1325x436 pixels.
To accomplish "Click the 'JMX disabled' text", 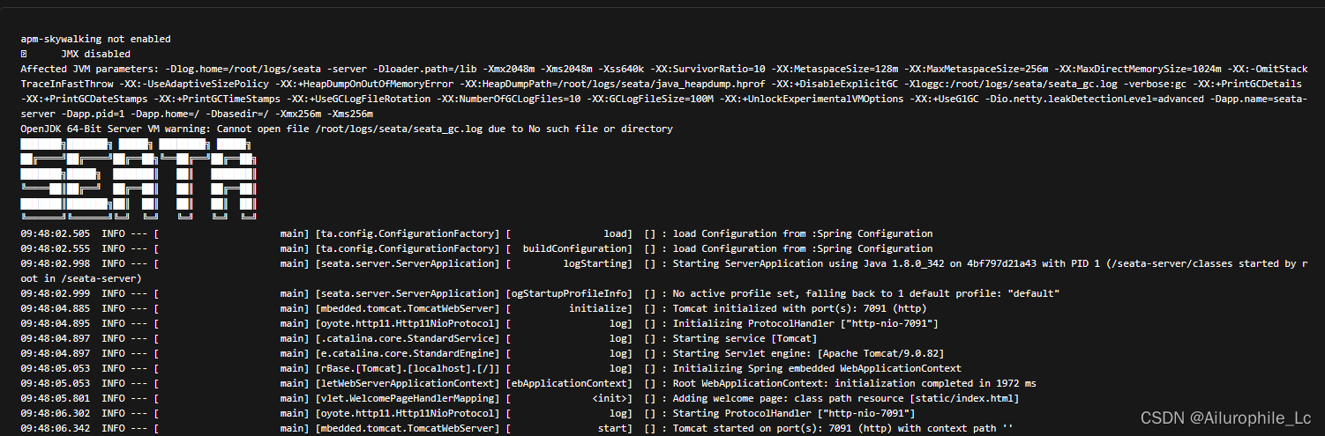I will coord(95,55).
